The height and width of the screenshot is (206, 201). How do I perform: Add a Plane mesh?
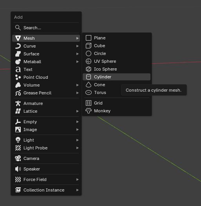click(x=116, y=38)
